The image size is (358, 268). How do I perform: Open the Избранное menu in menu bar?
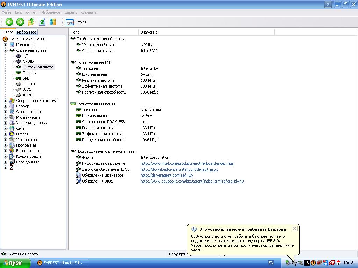tap(51, 12)
